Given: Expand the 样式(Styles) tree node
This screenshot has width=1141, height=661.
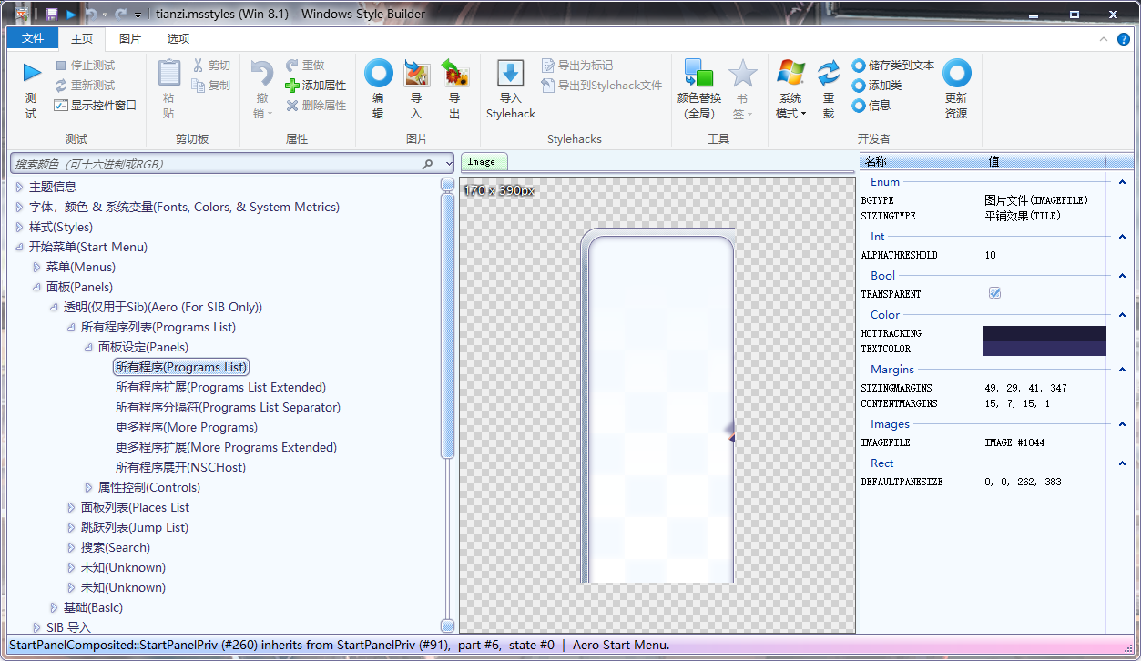Looking at the screenshot, I should (x=20, y=227).
